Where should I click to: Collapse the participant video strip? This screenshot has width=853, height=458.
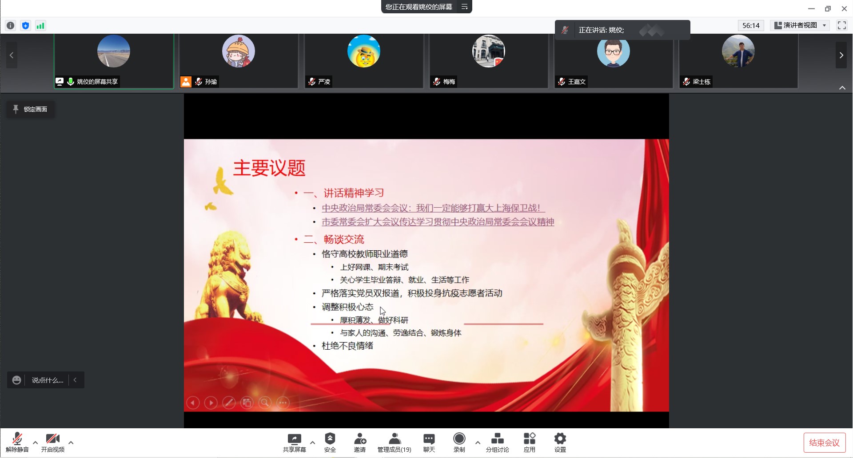tap(842, 88)
